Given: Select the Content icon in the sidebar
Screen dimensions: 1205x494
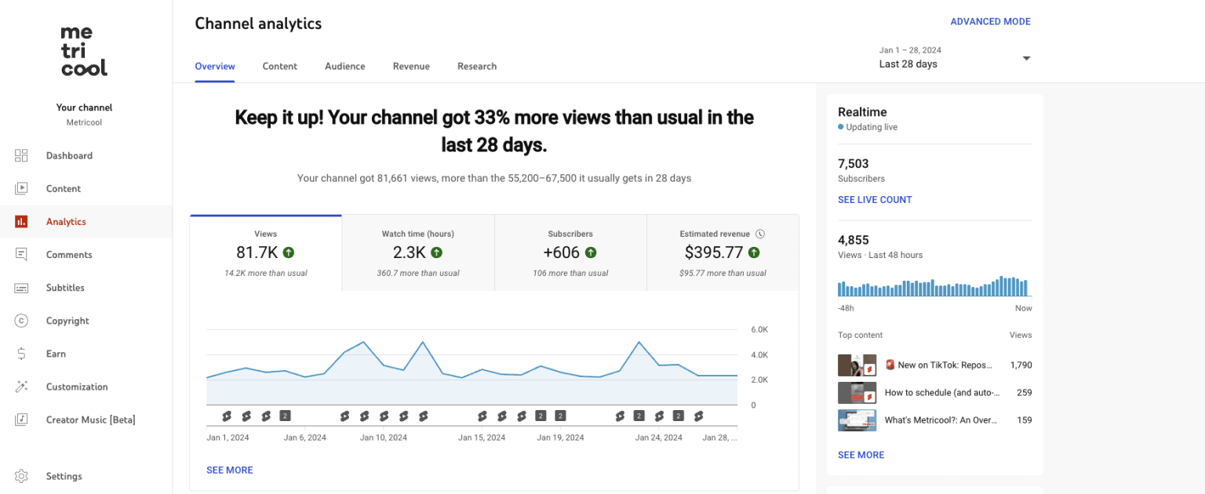Looking at the screenshot, I should [21, 188].
